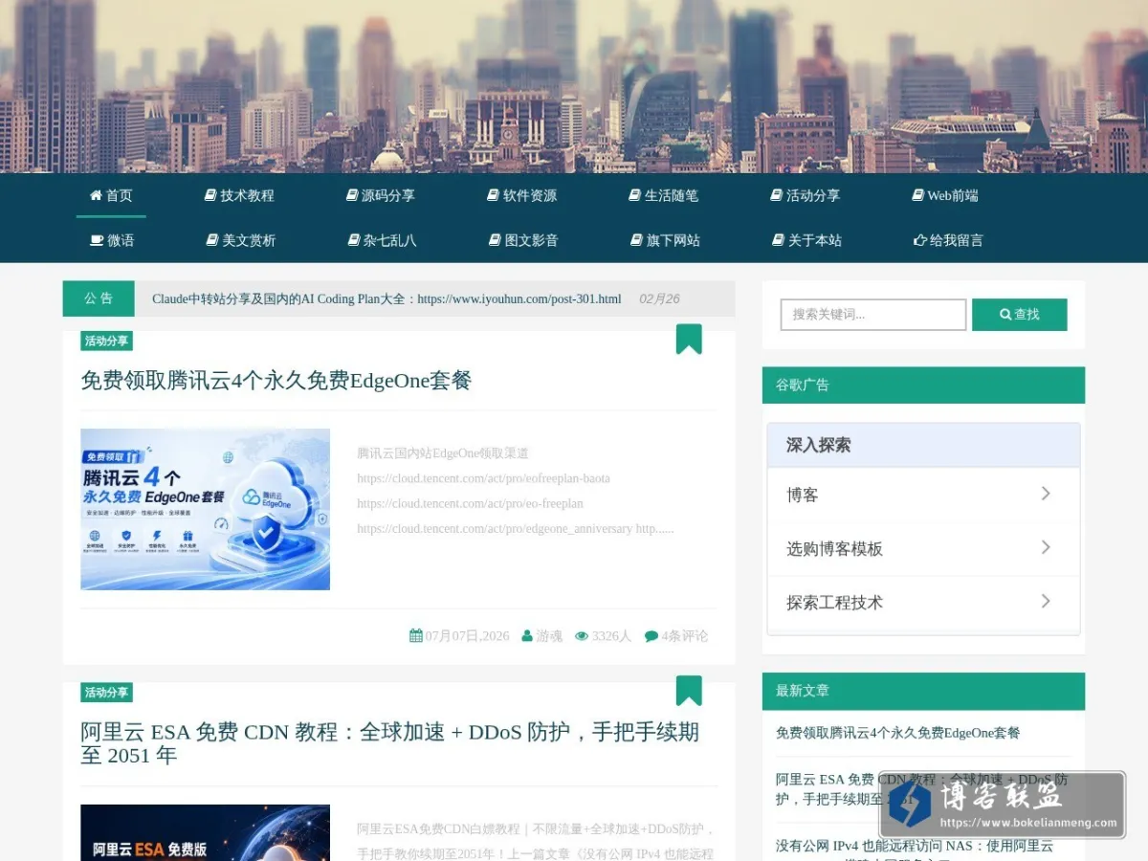This screenshot has height=861, width=1148.
Task: Open the 生活随笔 menu item
Action: pos(663,195)
